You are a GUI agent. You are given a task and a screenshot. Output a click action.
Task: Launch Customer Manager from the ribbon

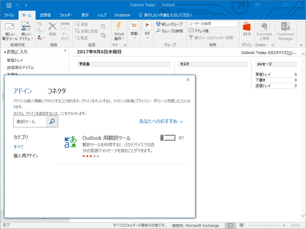pyautogui.click(x=285, y=30)
